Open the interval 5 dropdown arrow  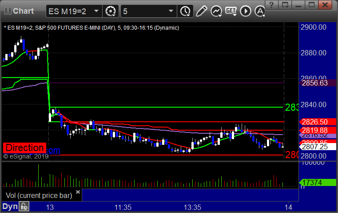point(171,10)
